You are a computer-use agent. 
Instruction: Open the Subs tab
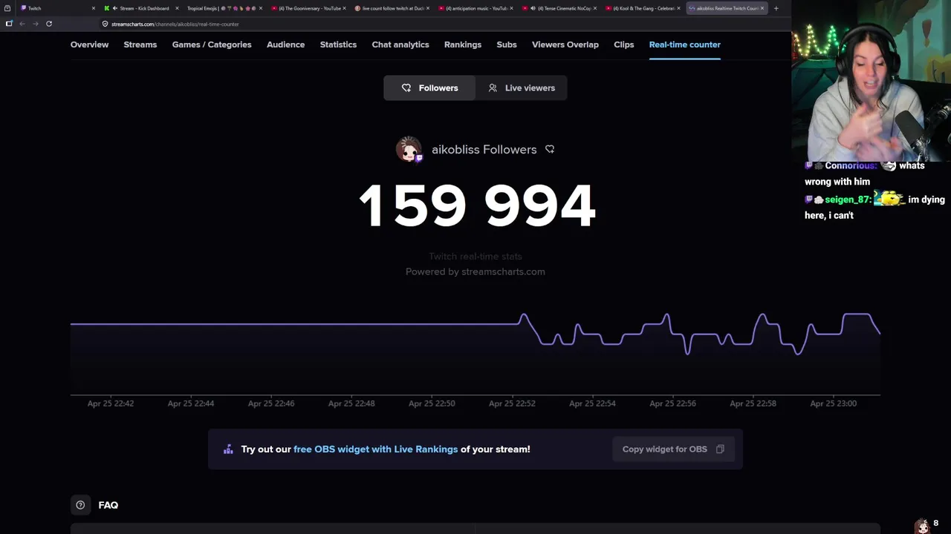(507, 44)
